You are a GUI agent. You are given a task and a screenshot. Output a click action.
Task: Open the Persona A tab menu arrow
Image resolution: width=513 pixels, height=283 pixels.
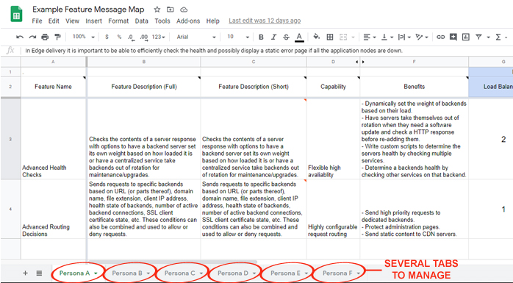96,273
